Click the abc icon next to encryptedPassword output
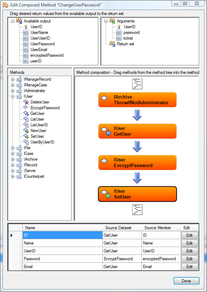The width and height of the screenshot is (207, 292). (26, 55)
